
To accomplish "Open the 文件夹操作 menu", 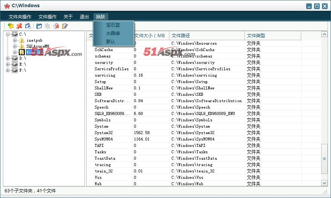I will pyautogui.click(x=20, y=17).
